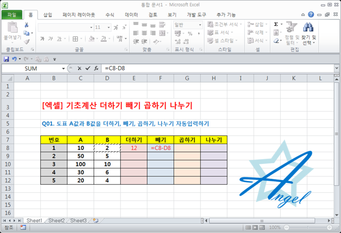Expand the formula bar with the chevron
The height and width of the screenshot is (233, 341).
pyautogui.click(x=336, y=68)
